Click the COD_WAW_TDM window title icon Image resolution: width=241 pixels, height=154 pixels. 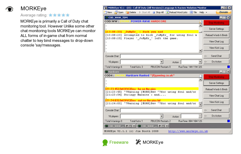[x=106, y=17]
